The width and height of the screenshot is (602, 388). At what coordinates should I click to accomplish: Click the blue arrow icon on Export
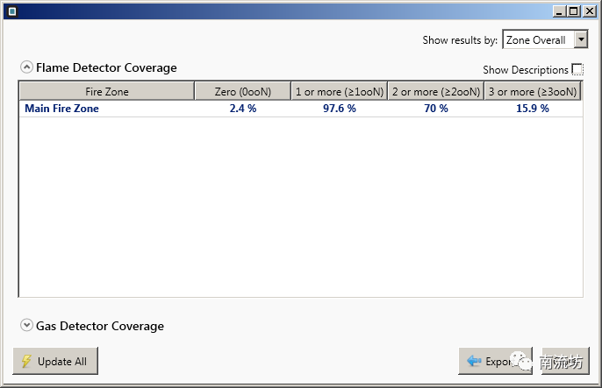click(474, 361)
